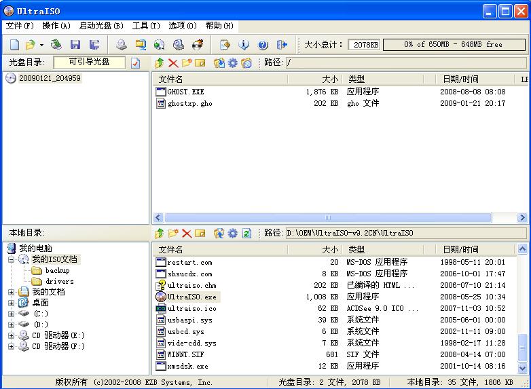
Task: Open the 操作(A) menu
Action: 56,26
